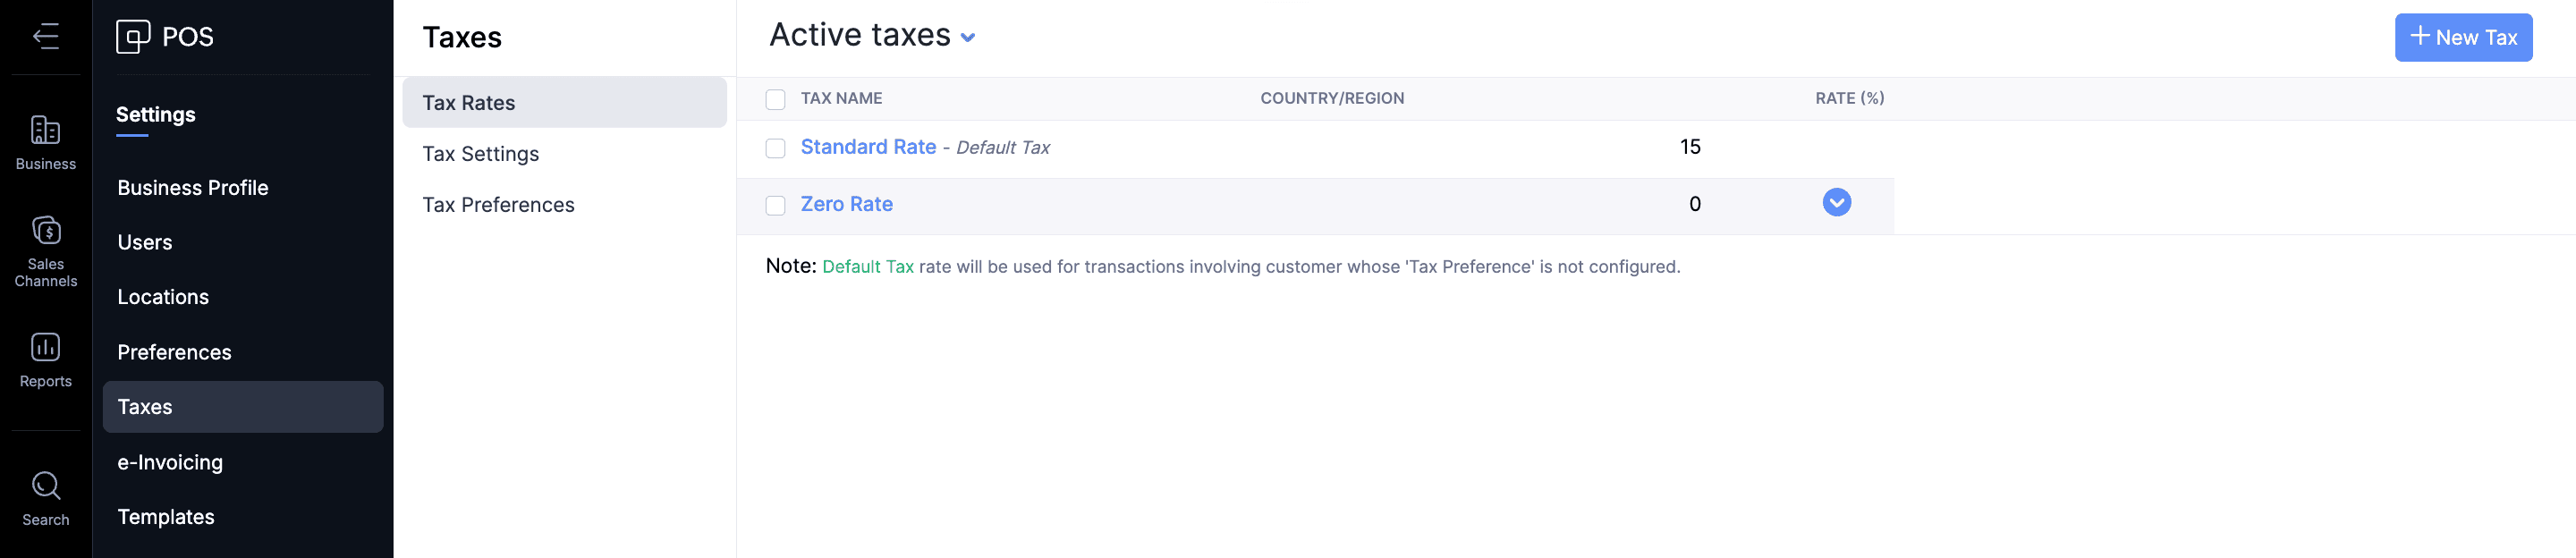Open the Zero Rate tax link
Viewport: 2576px width, 558px height.
[x=846, y=204]
